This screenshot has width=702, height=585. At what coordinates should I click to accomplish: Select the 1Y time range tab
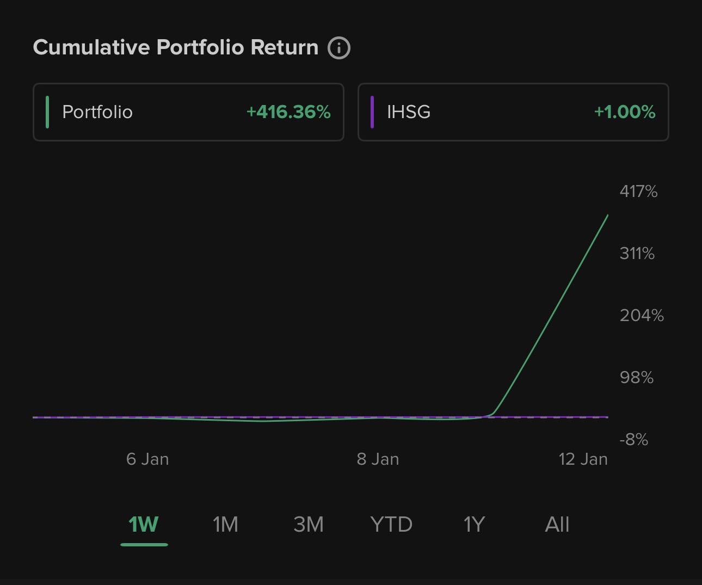473,525
